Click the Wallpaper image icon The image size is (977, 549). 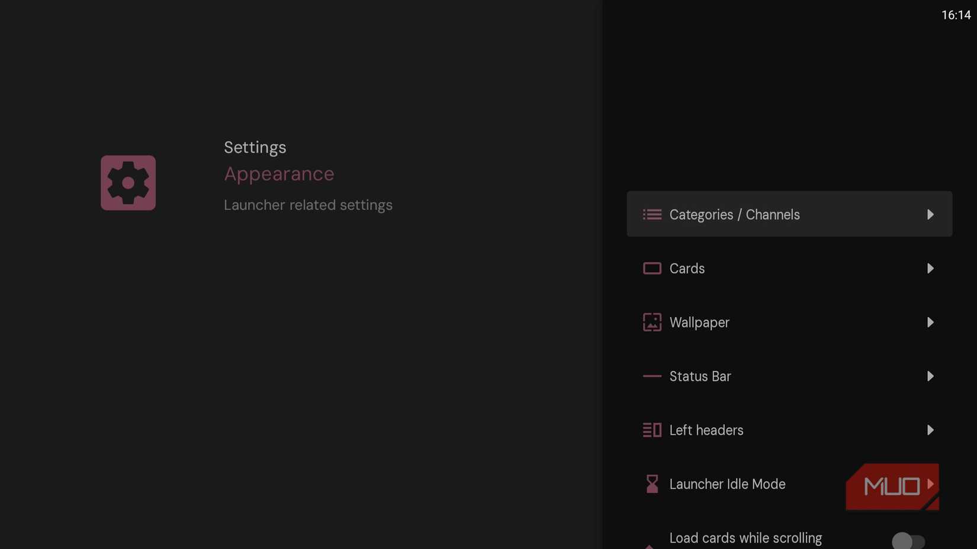pyautogui.click(x=651, y=322)
